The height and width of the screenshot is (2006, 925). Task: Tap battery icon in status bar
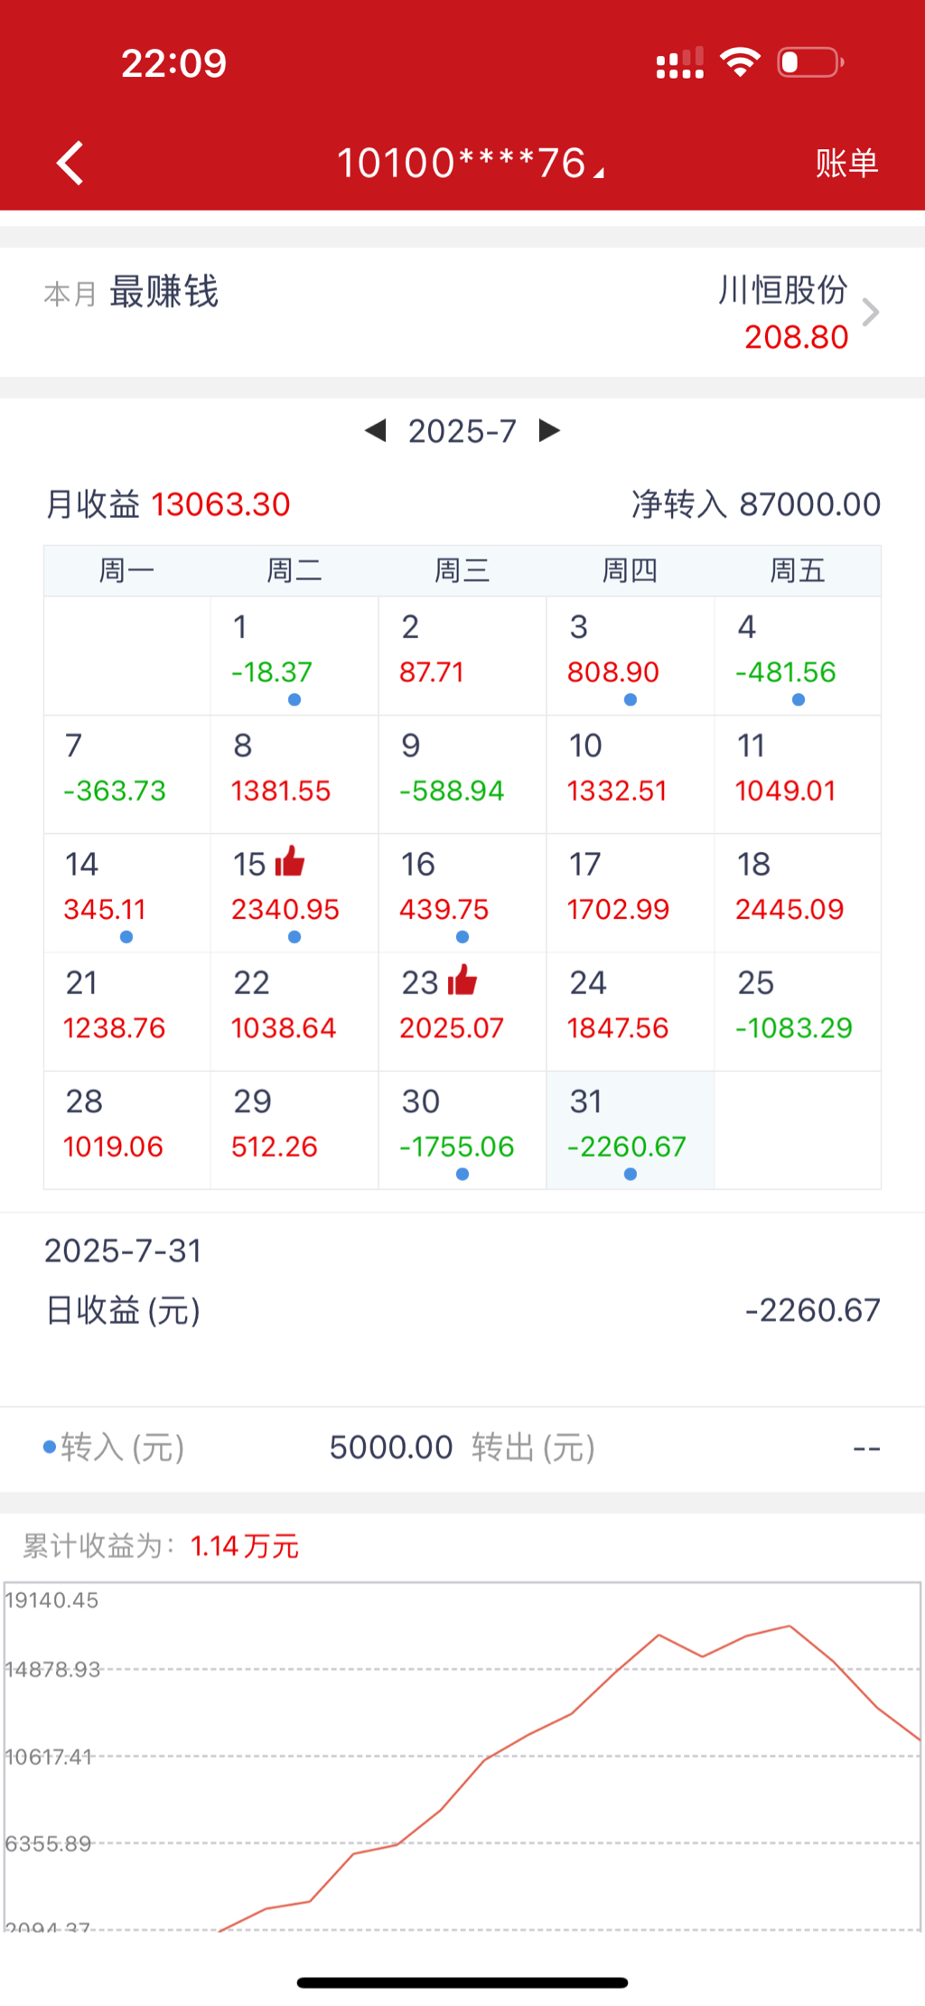pyautogui.click(x=810, y=62)
